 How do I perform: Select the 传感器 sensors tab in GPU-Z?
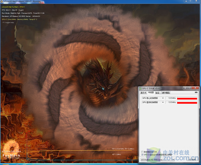[151, 92]
